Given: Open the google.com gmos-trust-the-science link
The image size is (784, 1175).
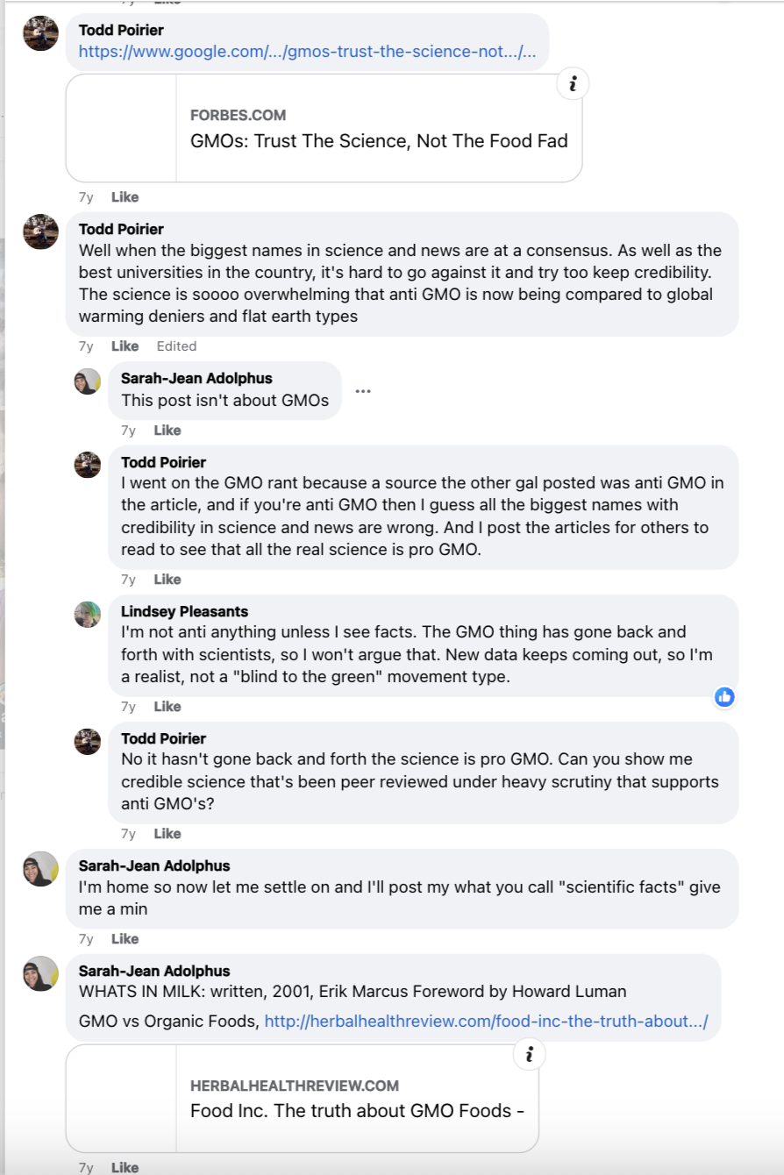Looking at the screenshot, I should pos(307,52).
